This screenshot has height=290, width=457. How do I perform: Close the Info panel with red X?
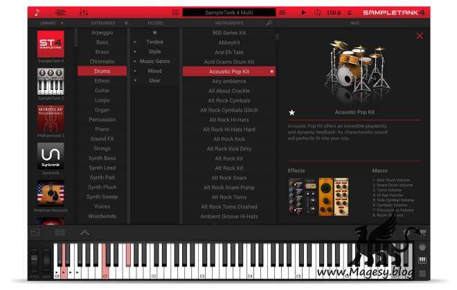[420, 36]
